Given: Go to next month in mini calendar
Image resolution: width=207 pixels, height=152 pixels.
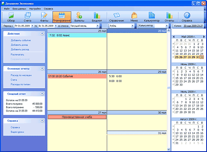Looking at the screenshot, I should (x=204, y=37).
